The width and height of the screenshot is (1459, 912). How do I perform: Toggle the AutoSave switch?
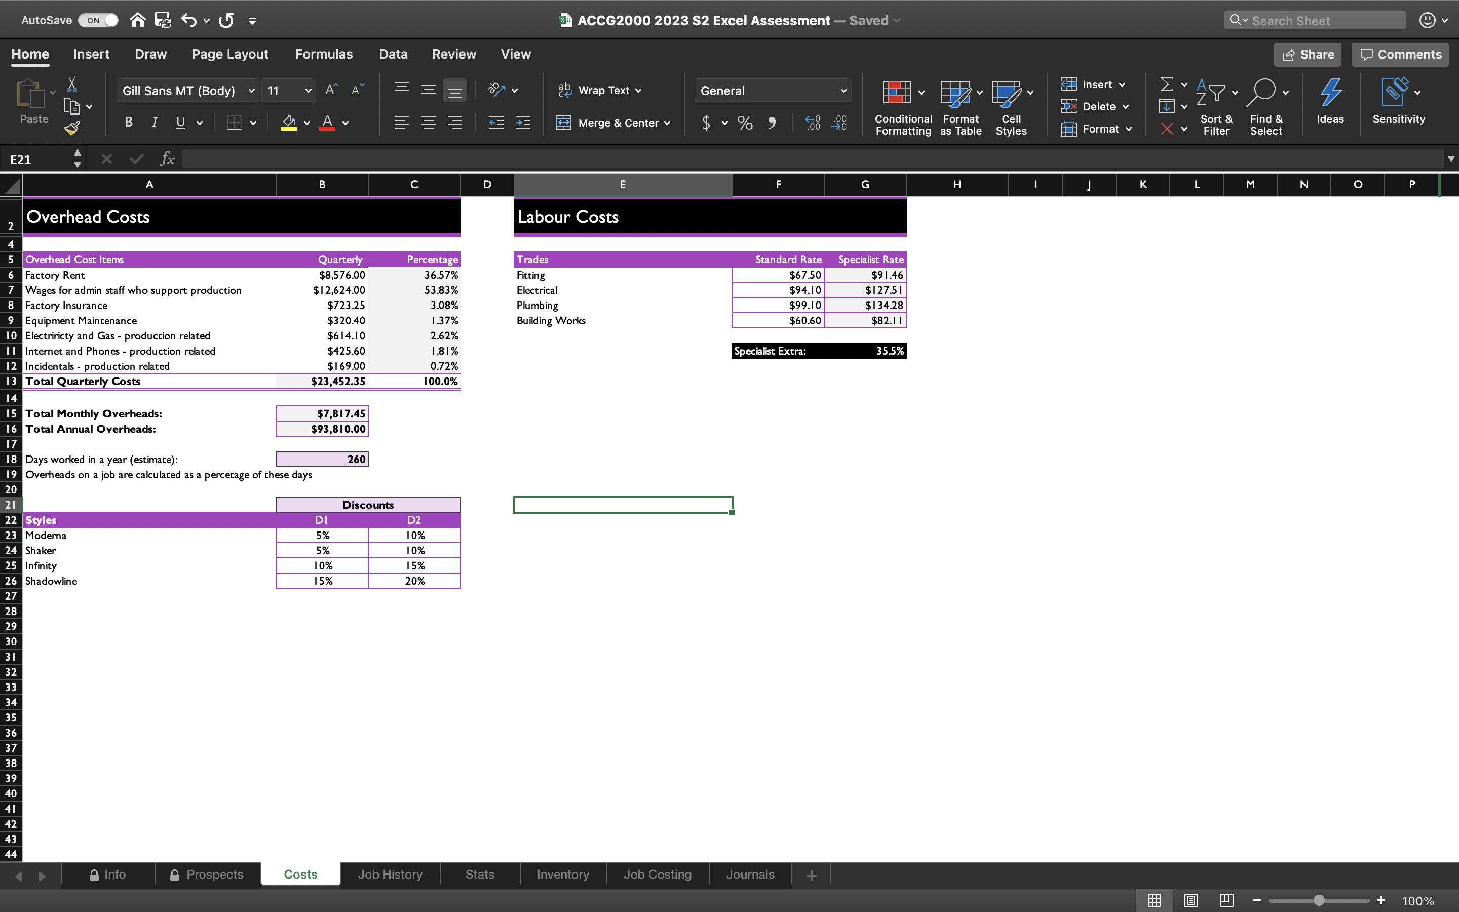tap(98, 20)
